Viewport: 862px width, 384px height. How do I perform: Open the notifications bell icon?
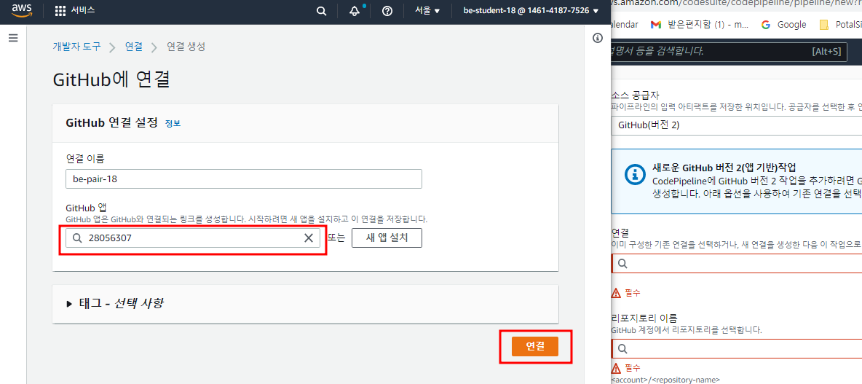coord(355,11)
